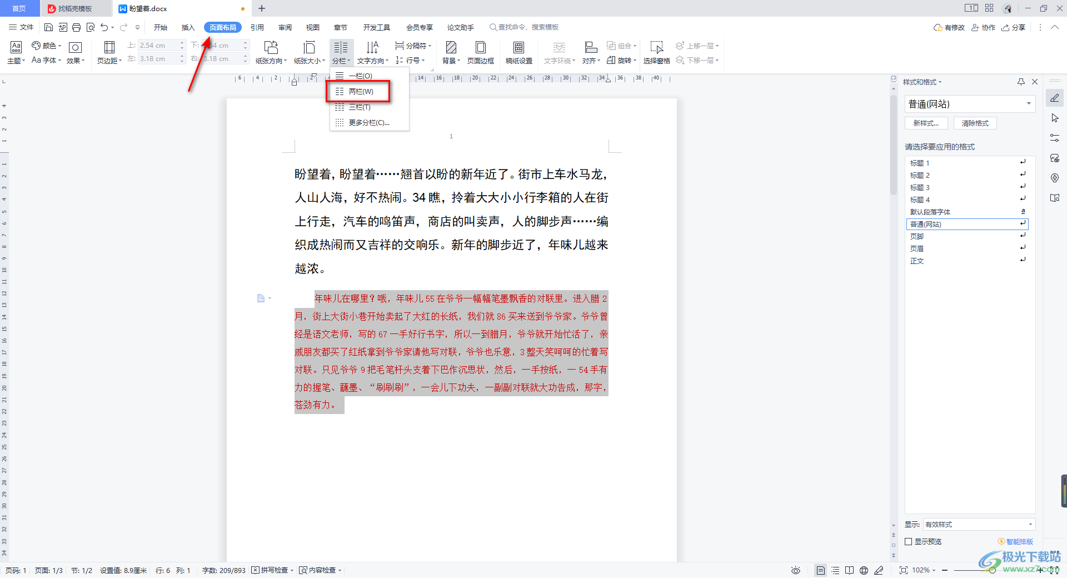Click the Columns (分栏) button

[341, 53]
